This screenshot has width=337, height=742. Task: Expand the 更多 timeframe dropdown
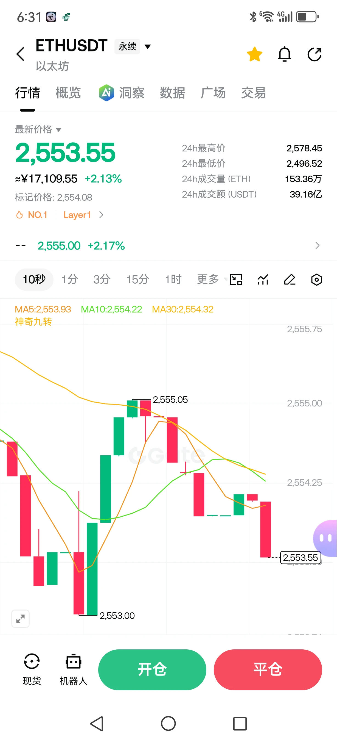point(212,279)
